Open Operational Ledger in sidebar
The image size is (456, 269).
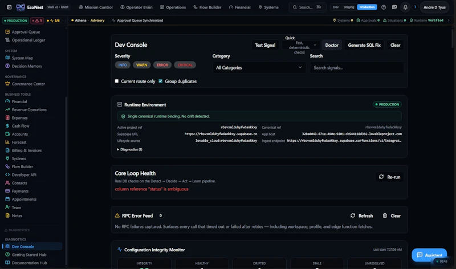pyautogui.click(x=25, y=40)
